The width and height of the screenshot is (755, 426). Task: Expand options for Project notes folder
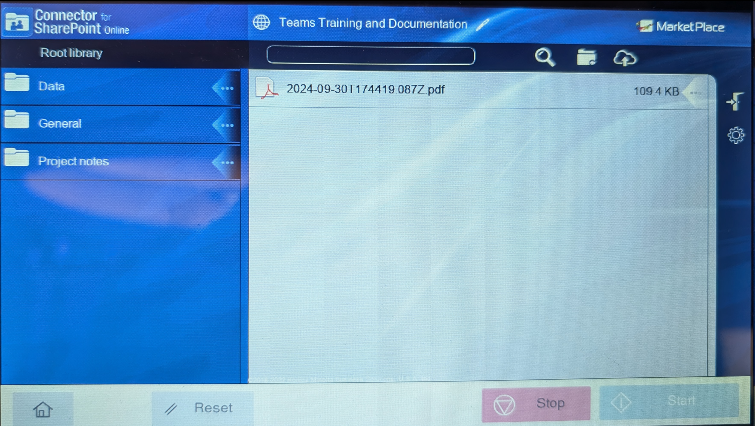tap(226, 163)
